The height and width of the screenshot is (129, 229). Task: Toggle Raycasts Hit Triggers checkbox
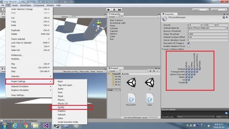point(188,43)
